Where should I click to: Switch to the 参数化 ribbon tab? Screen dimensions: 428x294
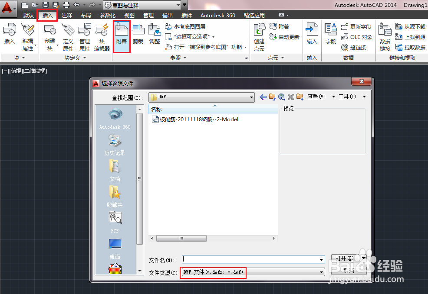tap(108, 15)
